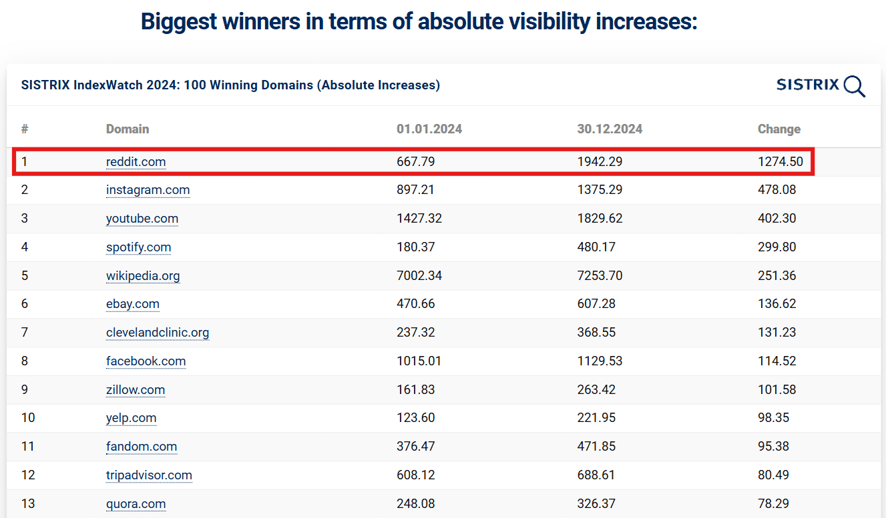Viewport: 886px width, 518px height.
Task: Click the SISTRIX magnifier logo icon
Action: point(854,86)
